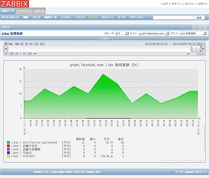Open the スクリーン menu item
The width and height of the screenshot is (209, 178).
coord(108,17)
